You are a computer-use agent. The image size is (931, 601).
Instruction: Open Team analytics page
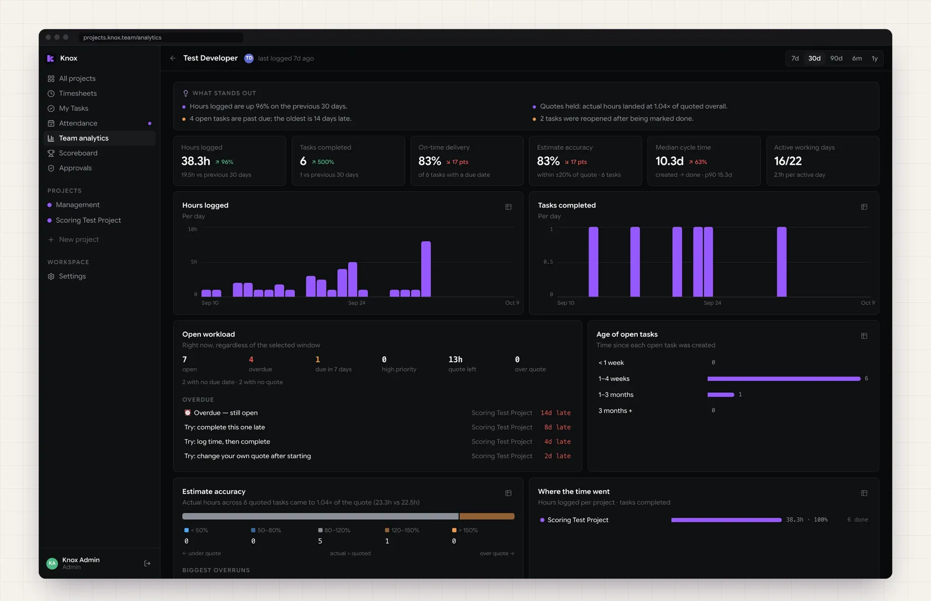(x=99, y=138)
